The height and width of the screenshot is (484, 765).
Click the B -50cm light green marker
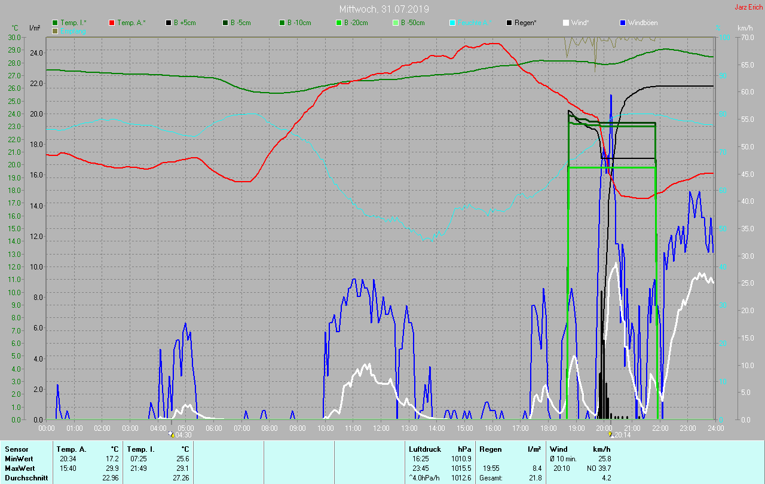click(396, 23)
